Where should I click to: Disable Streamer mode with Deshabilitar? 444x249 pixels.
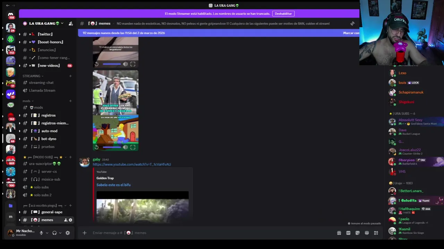[283, 13]
